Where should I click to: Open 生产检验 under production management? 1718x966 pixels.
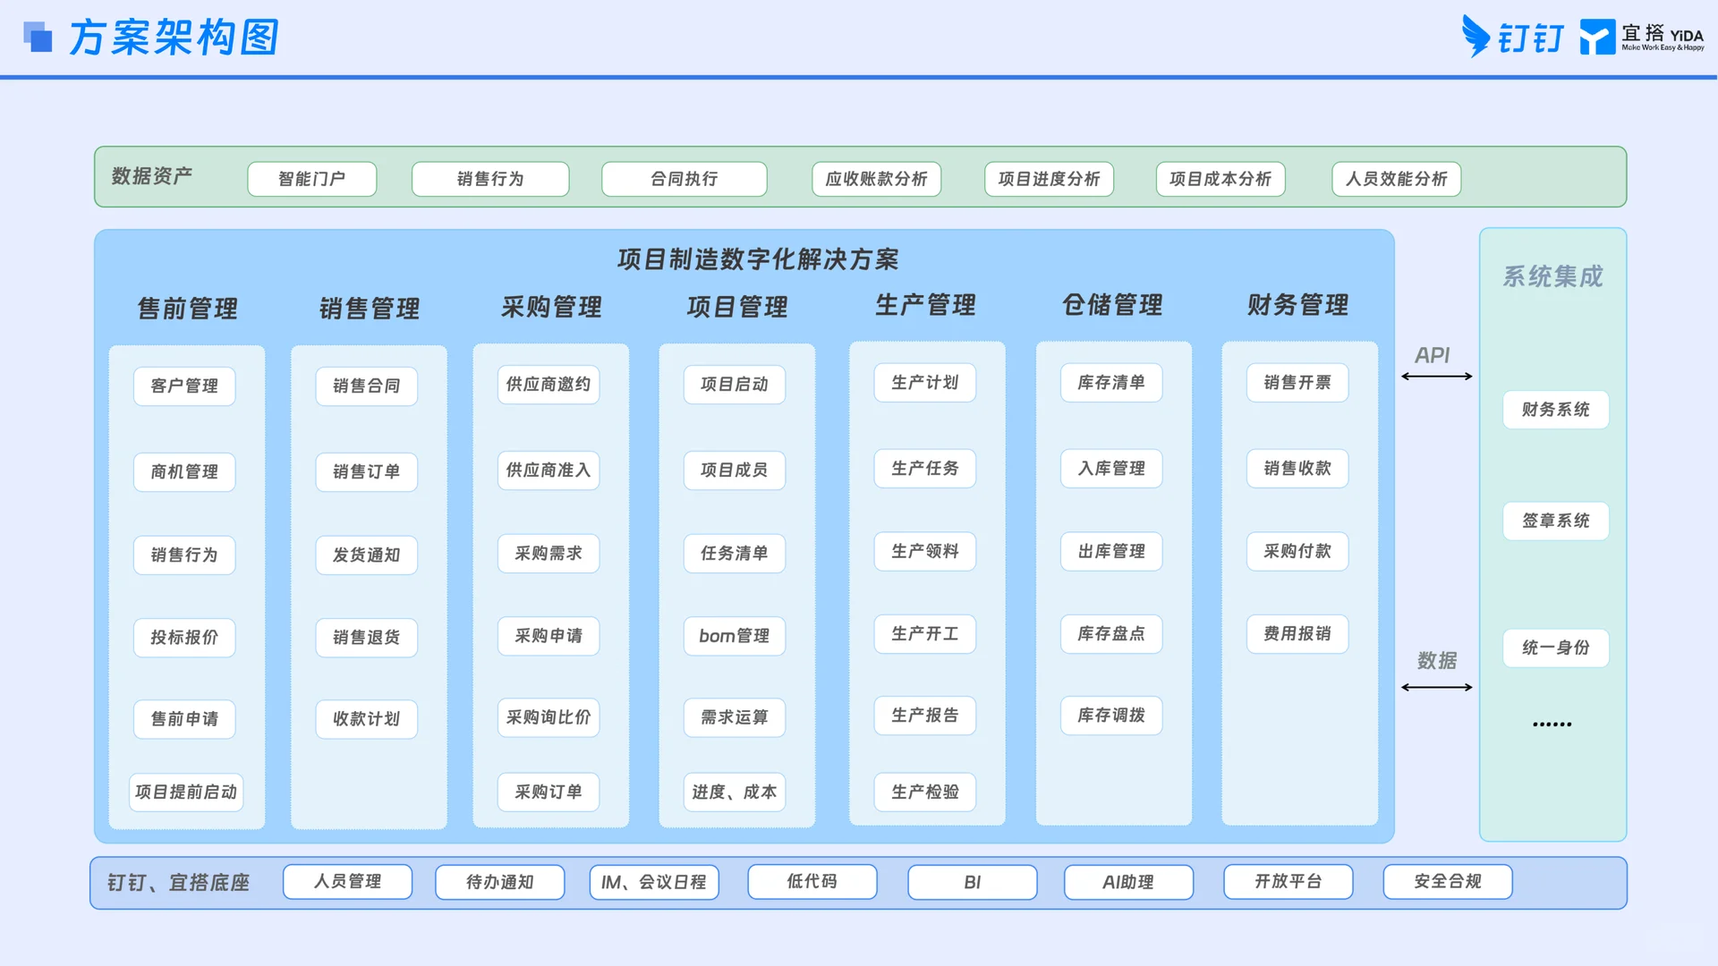point(924,792)
